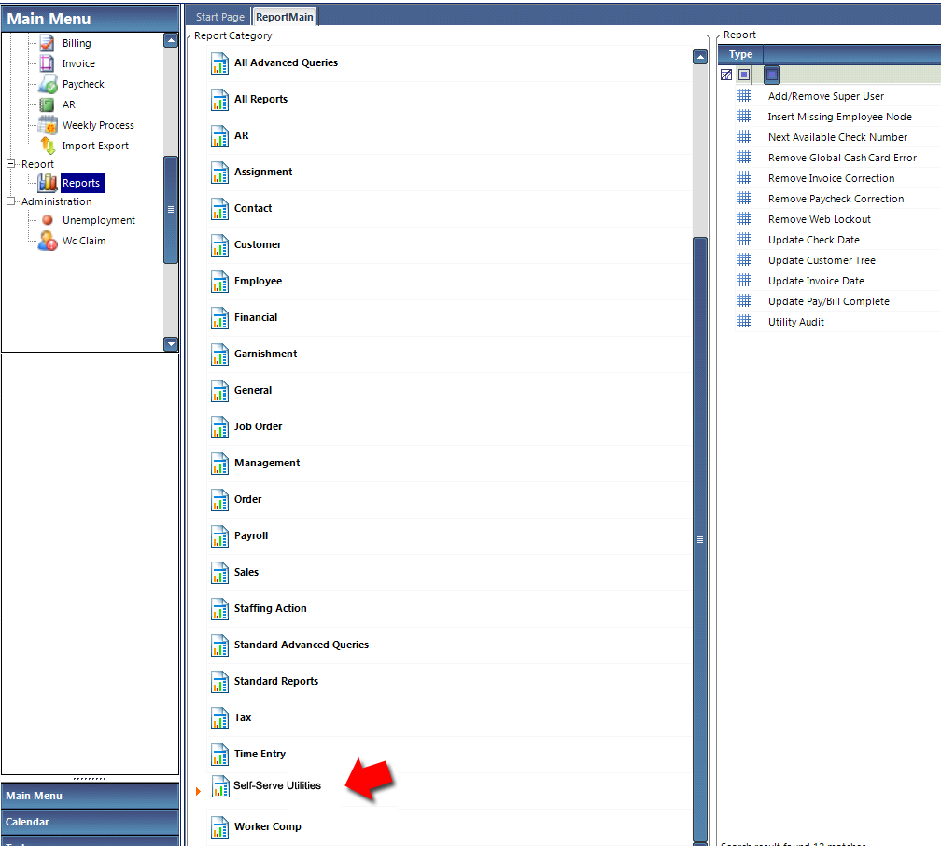Click the Type column filter operator box

744,75
